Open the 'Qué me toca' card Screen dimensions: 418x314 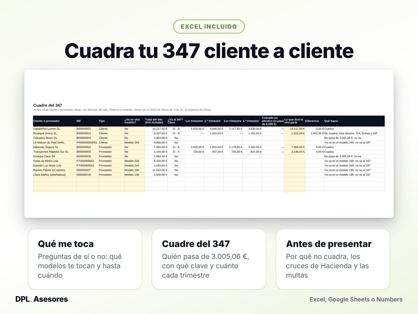tap(85, 259)
